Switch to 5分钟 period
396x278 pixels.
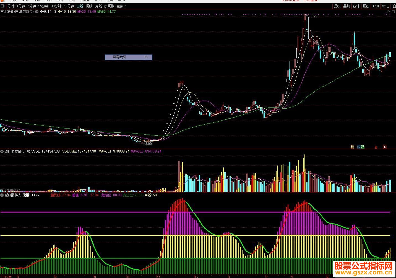pyautogui.click(x=32, y=6)
